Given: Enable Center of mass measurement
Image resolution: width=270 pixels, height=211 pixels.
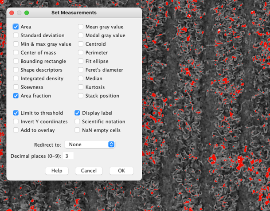Looking at the screenshot, I should click(x=16, y=53).
